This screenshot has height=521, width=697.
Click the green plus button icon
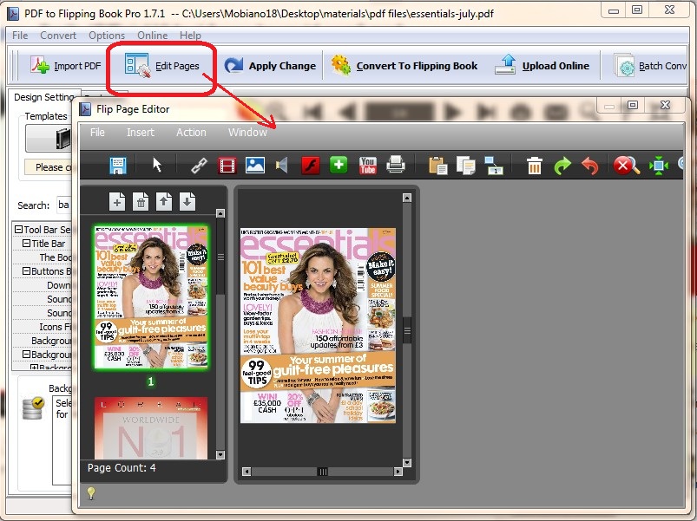pos(339,165)
